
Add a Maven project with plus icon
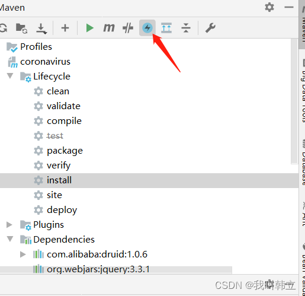point(65,28)
